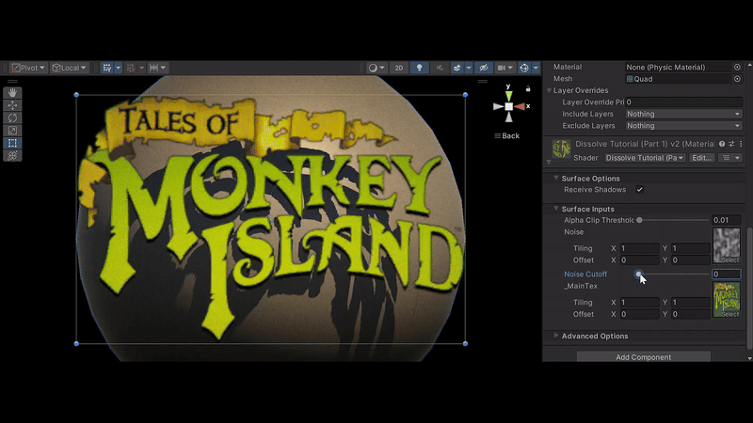Toggle hidden objects visibility eye icon

(484, 68)
